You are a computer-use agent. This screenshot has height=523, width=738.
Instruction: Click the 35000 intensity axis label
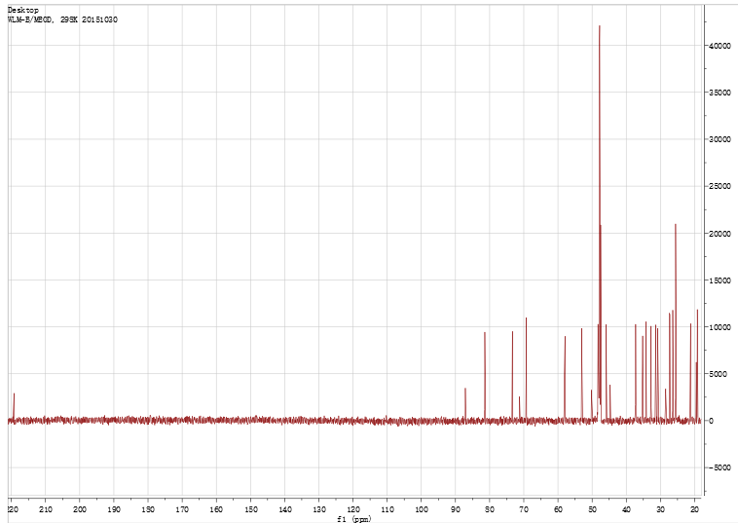pyautogui.click(x=720, y=93)
